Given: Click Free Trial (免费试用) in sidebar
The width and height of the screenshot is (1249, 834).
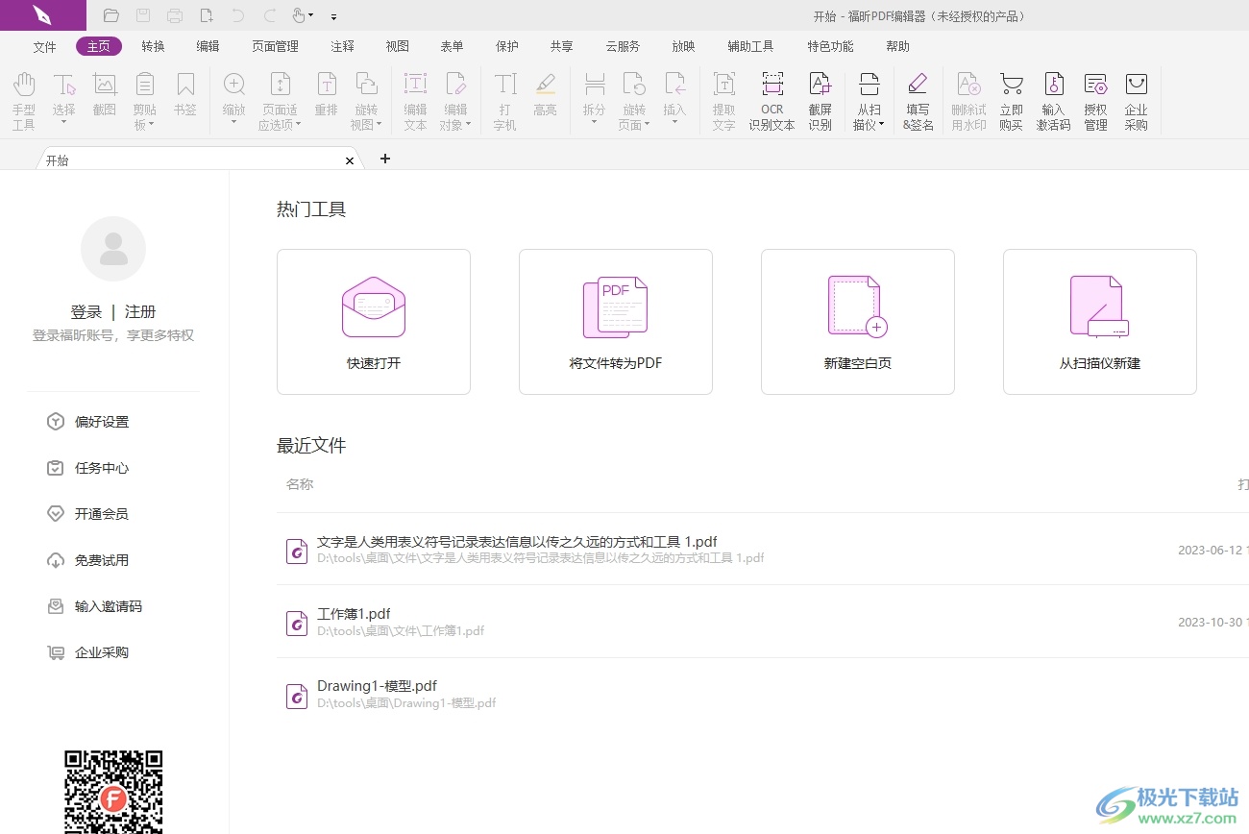Looking at the screenshot, I should coord(88,560).
